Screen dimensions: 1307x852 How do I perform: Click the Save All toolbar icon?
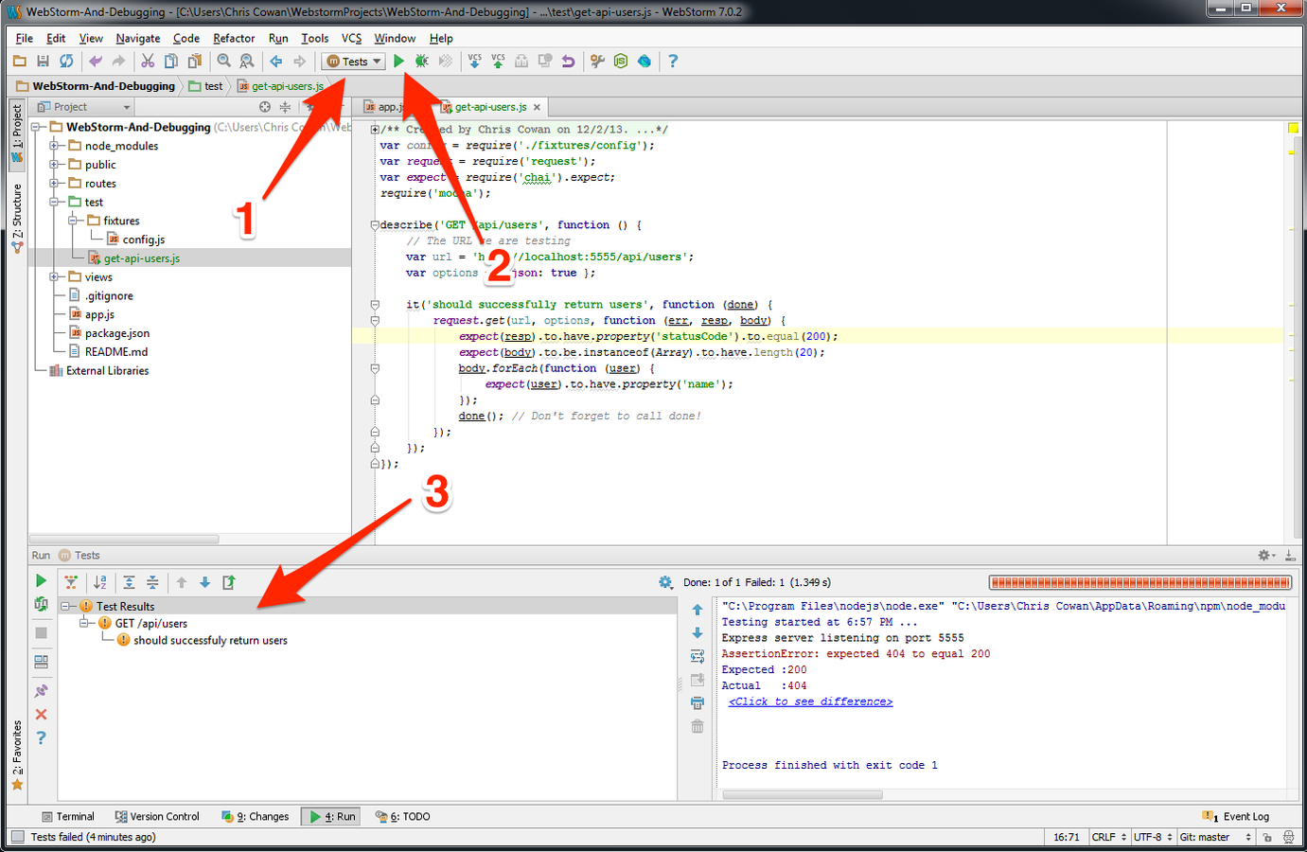pos(43,62)
